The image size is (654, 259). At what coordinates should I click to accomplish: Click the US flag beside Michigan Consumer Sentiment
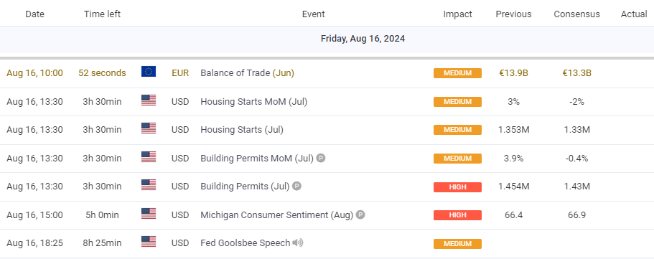[149, 214]
